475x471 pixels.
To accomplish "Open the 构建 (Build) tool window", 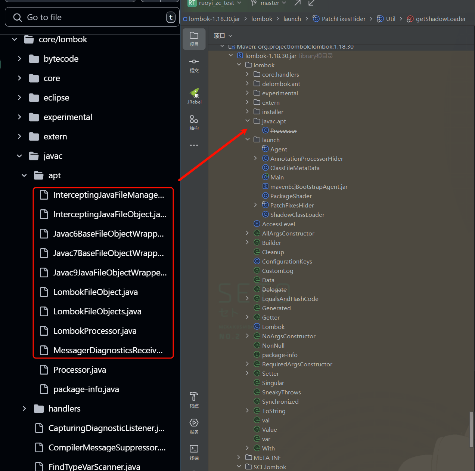I will 194,400.
